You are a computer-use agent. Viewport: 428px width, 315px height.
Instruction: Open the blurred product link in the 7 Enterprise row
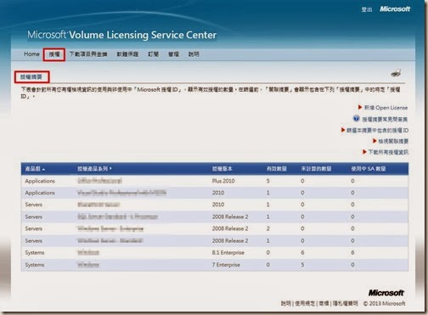[88, 265]
